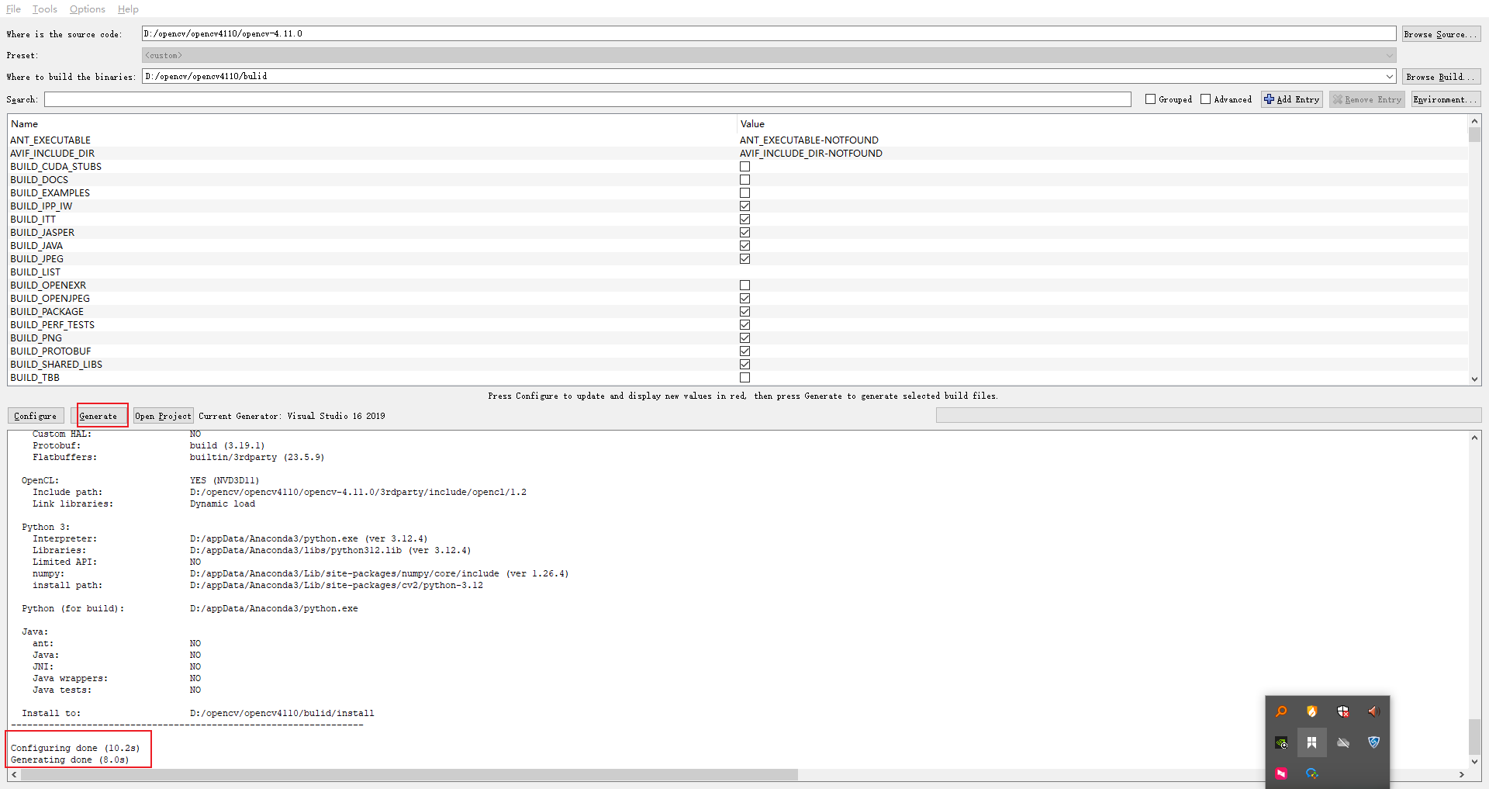This screenshot has width=1489, height=789.
Task: Click the Remove Entry red X icon
Action: coord(1336,99)
